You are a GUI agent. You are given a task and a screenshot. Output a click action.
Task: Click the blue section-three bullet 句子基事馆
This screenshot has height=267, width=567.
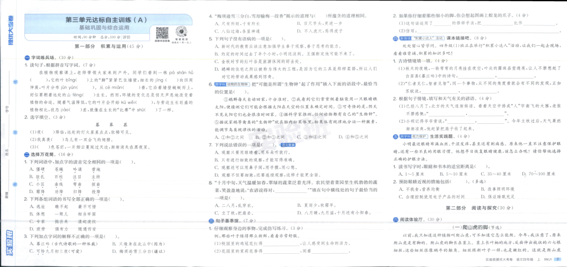pos(212,221)
